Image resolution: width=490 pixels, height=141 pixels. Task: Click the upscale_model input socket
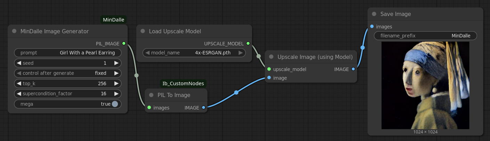[269, 69]
